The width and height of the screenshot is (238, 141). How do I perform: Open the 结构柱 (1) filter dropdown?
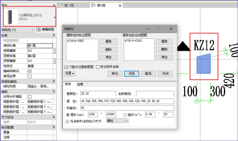pyautogui.click(x=17, y=30)
